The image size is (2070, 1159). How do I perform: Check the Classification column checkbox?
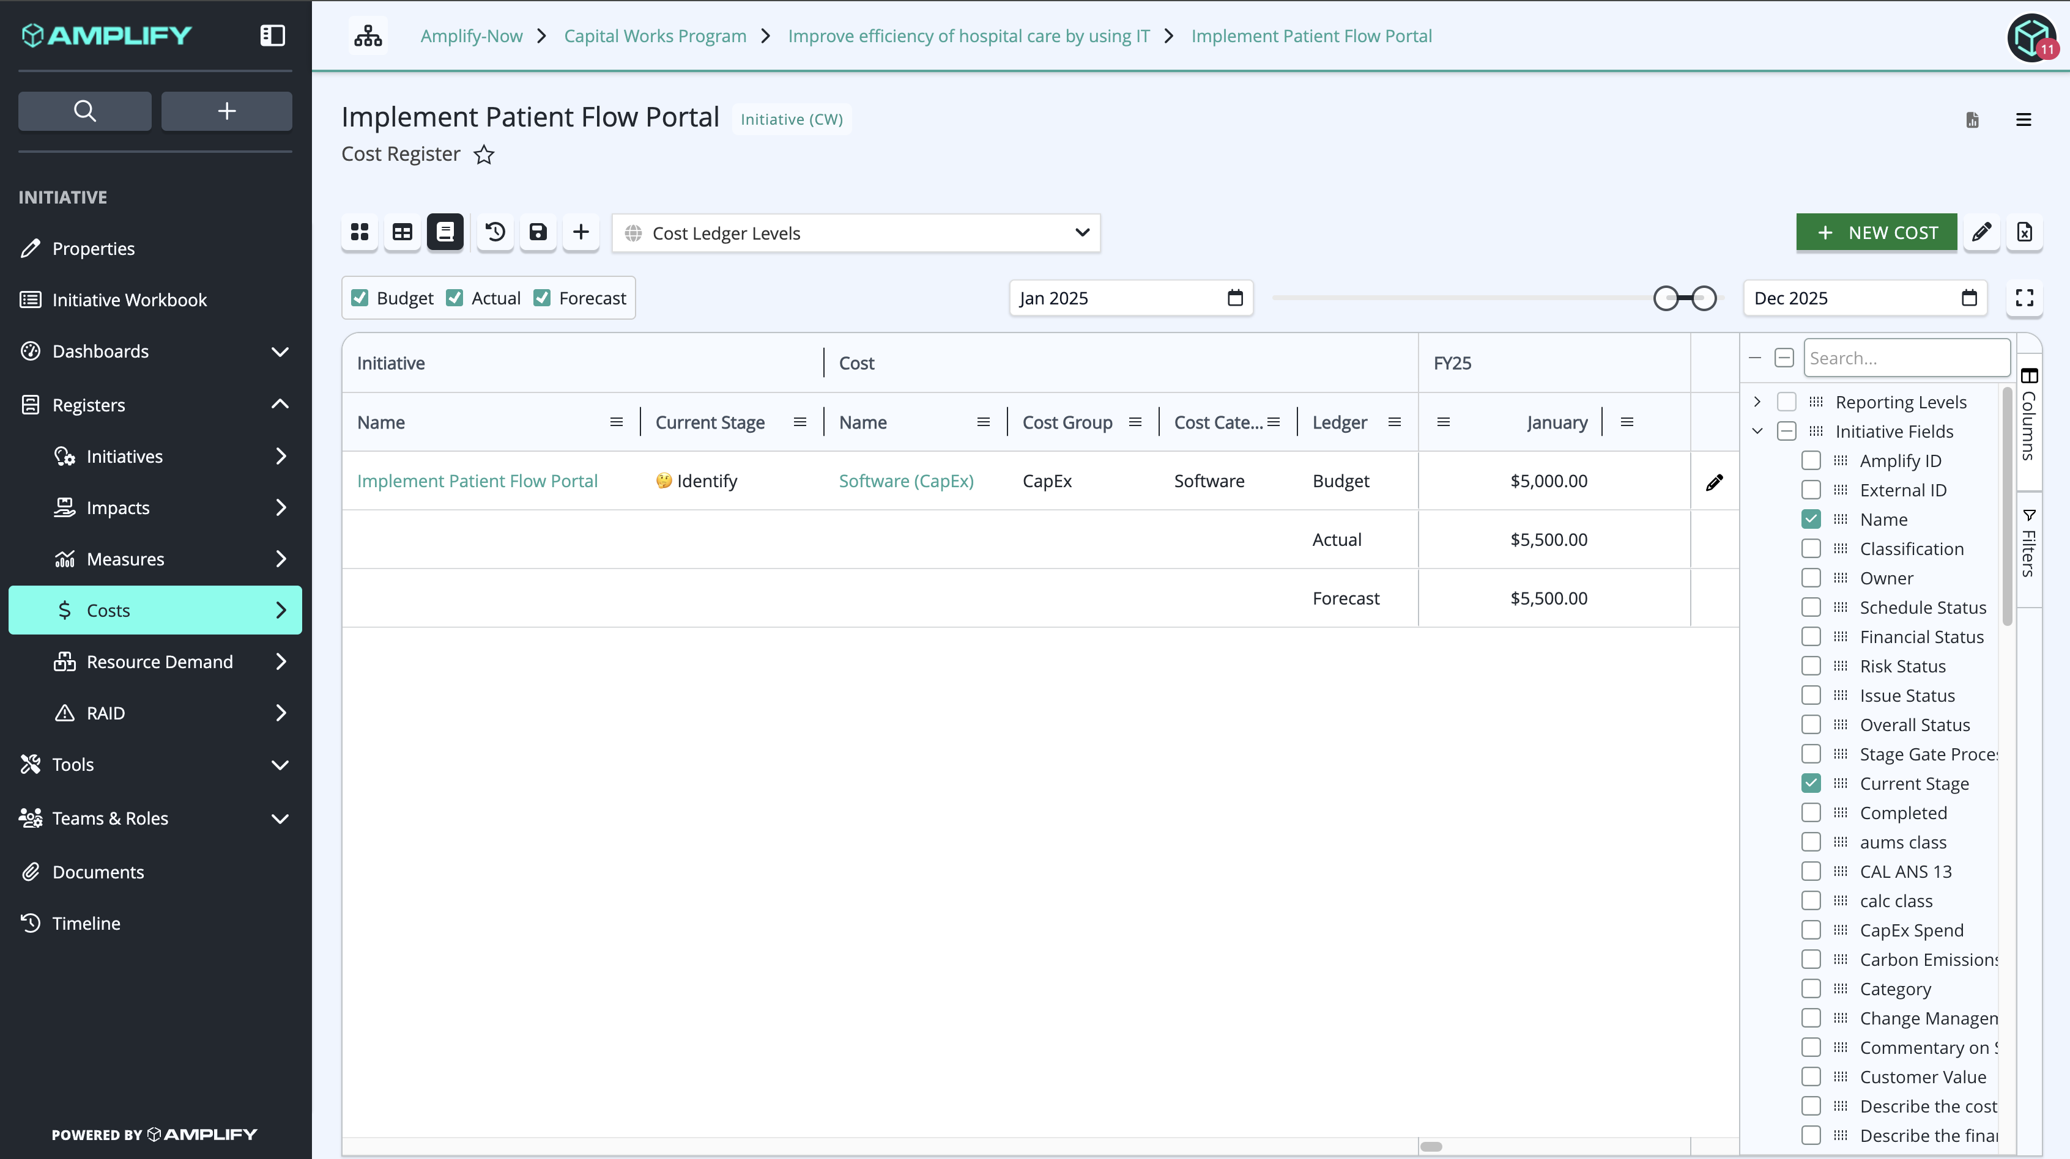(1811, 548)
